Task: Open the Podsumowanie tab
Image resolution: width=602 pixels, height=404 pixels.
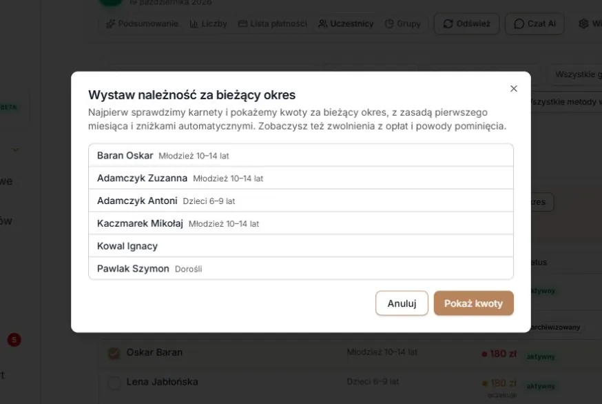Action: click(x=142, y=24)
